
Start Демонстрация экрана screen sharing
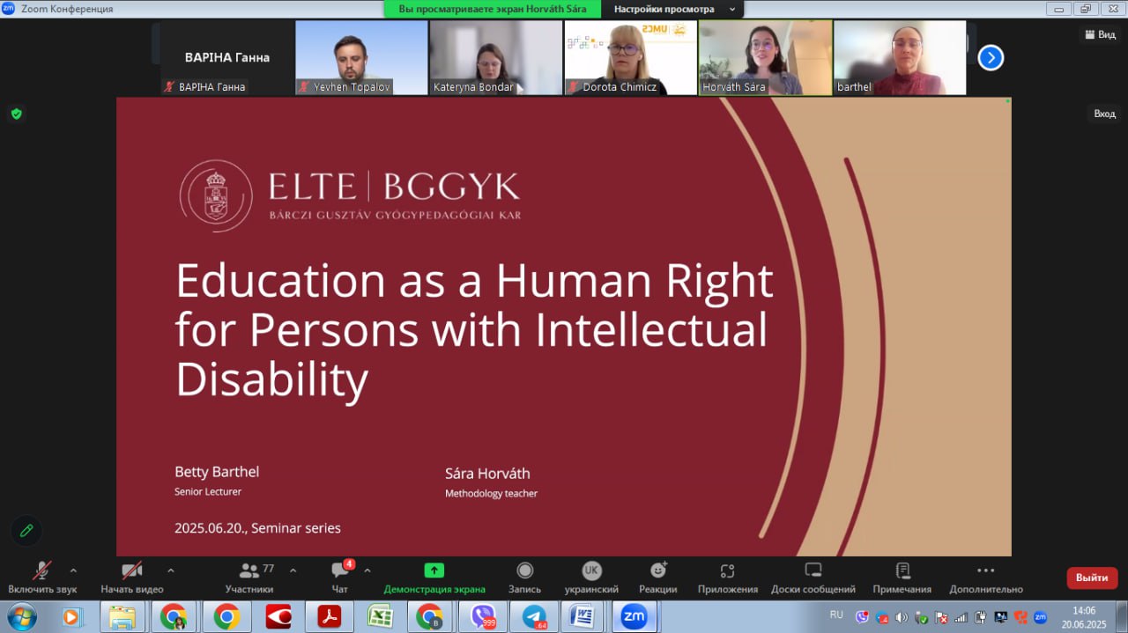click(434, 577)
